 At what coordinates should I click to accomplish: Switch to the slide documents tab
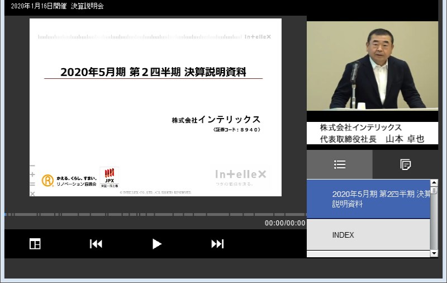point(406,164)
